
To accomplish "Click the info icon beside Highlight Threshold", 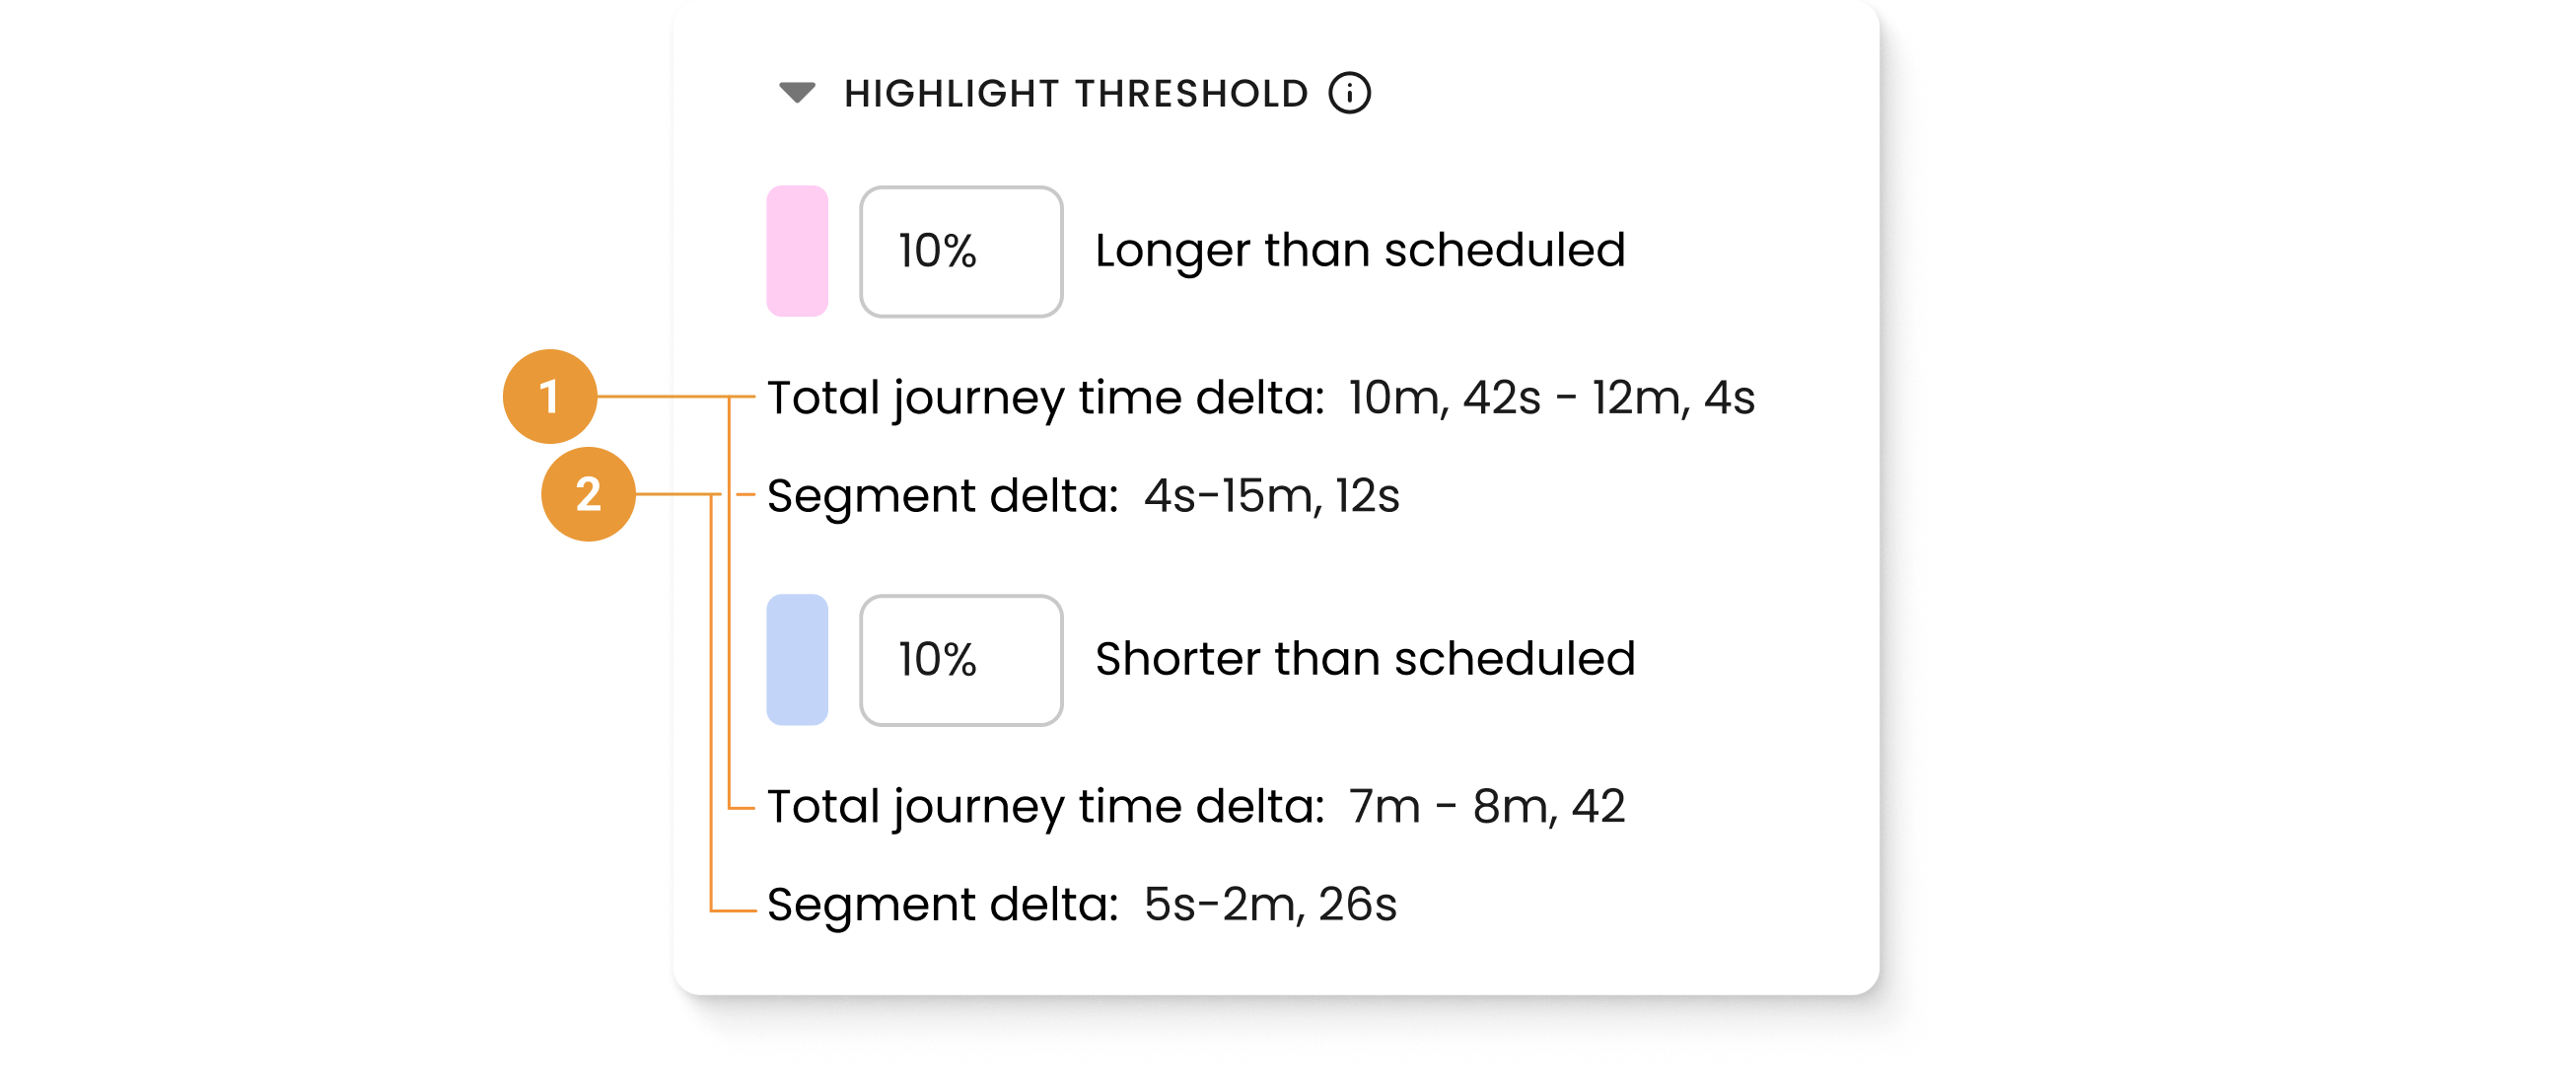I will click(1349, 94).
